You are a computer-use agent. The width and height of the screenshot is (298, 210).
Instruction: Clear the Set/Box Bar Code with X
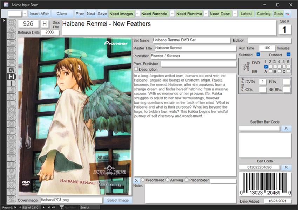click(286, 128)
